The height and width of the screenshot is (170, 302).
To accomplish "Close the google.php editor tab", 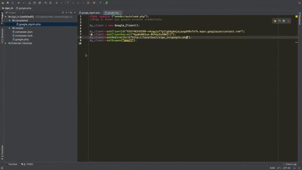I will click(x=121, y=13).
